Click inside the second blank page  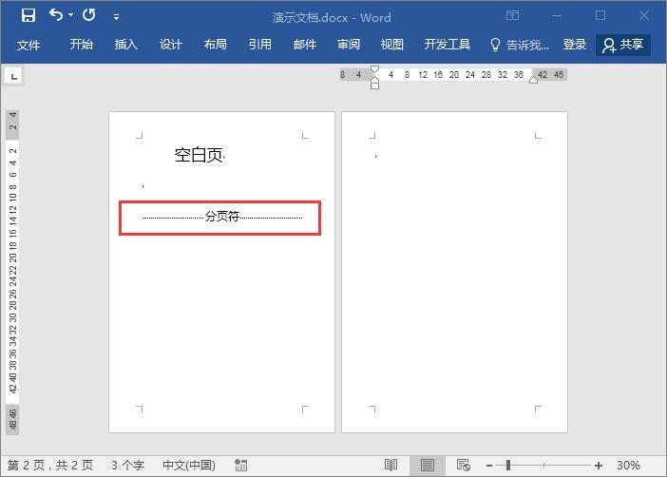[x=454, y=273]
